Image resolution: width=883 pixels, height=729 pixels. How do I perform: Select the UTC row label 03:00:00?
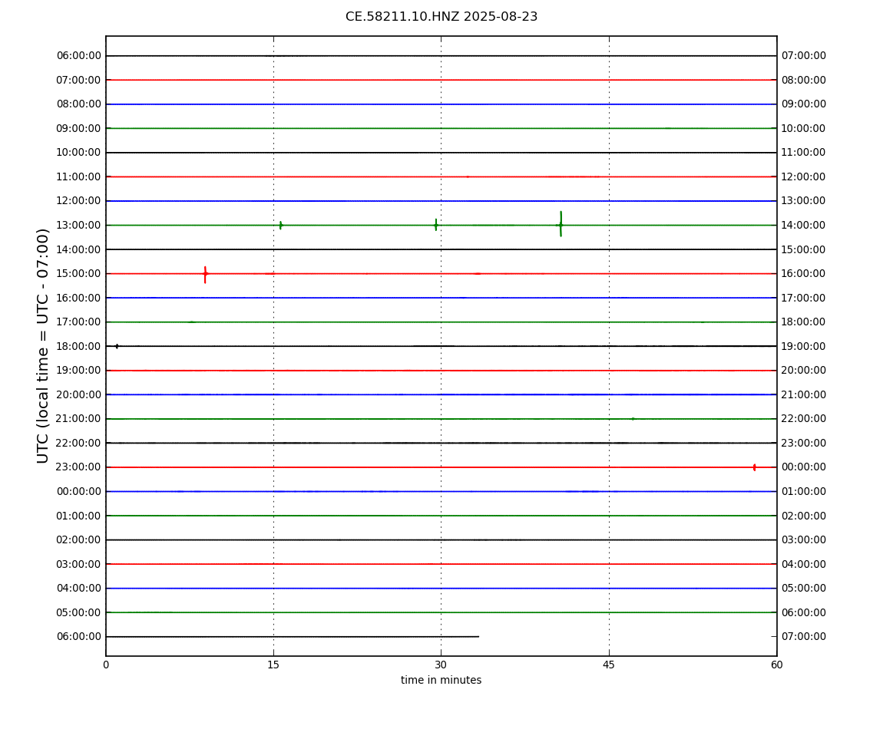(x=78, y=564)
